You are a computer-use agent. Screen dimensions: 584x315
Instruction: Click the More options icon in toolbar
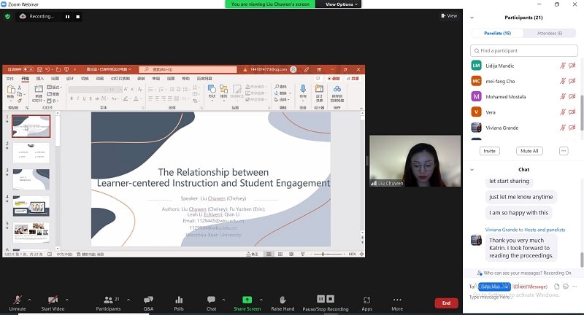click(x=397, y=300)
